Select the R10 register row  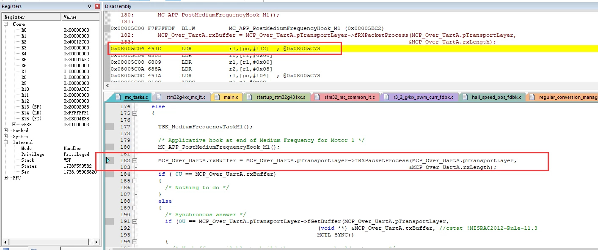point(51,89)
